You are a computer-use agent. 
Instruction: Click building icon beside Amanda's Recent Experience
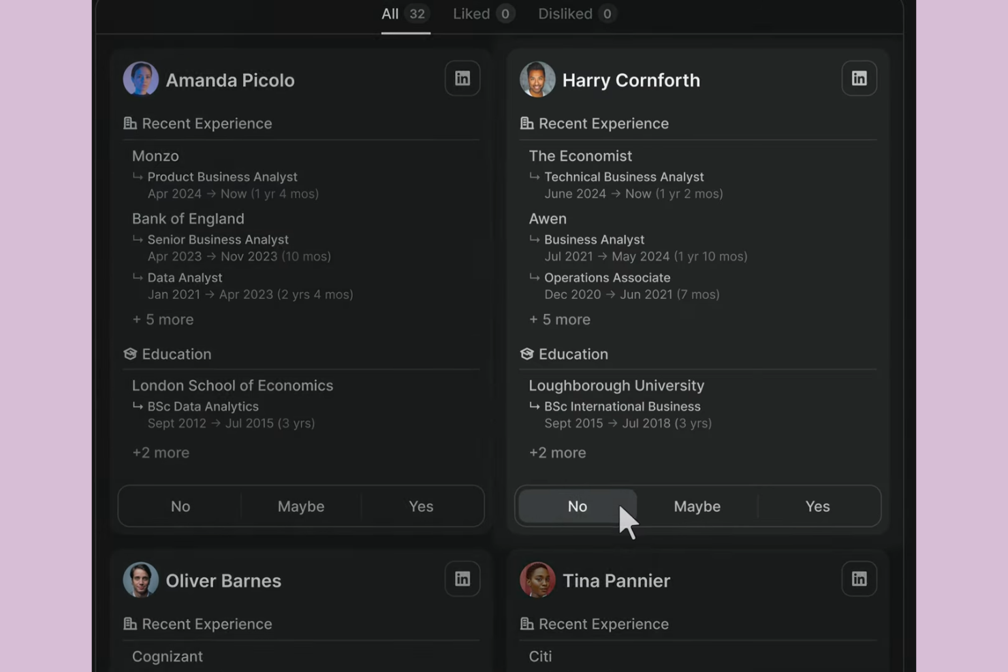(x=130, y=123)
